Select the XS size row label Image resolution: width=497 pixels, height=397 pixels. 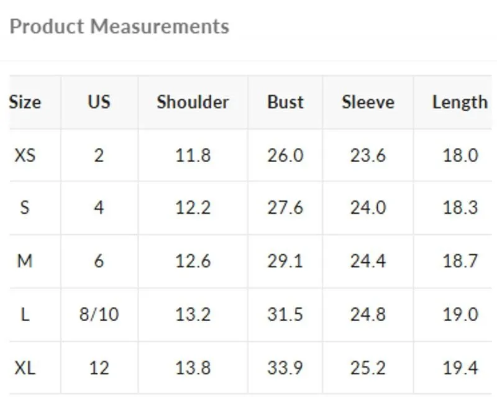(25, 156)
